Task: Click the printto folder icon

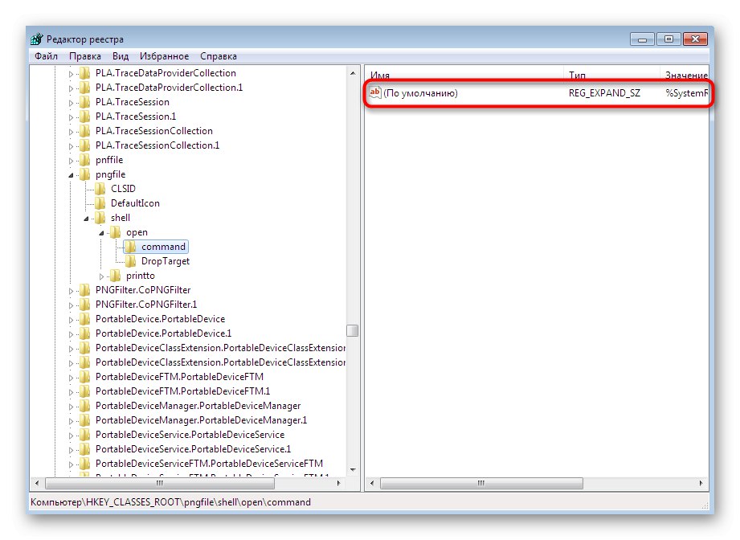Action: 115,276
